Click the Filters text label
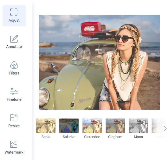Image resolution: width=167 pixels, height=160 pixels. (14, 73)
